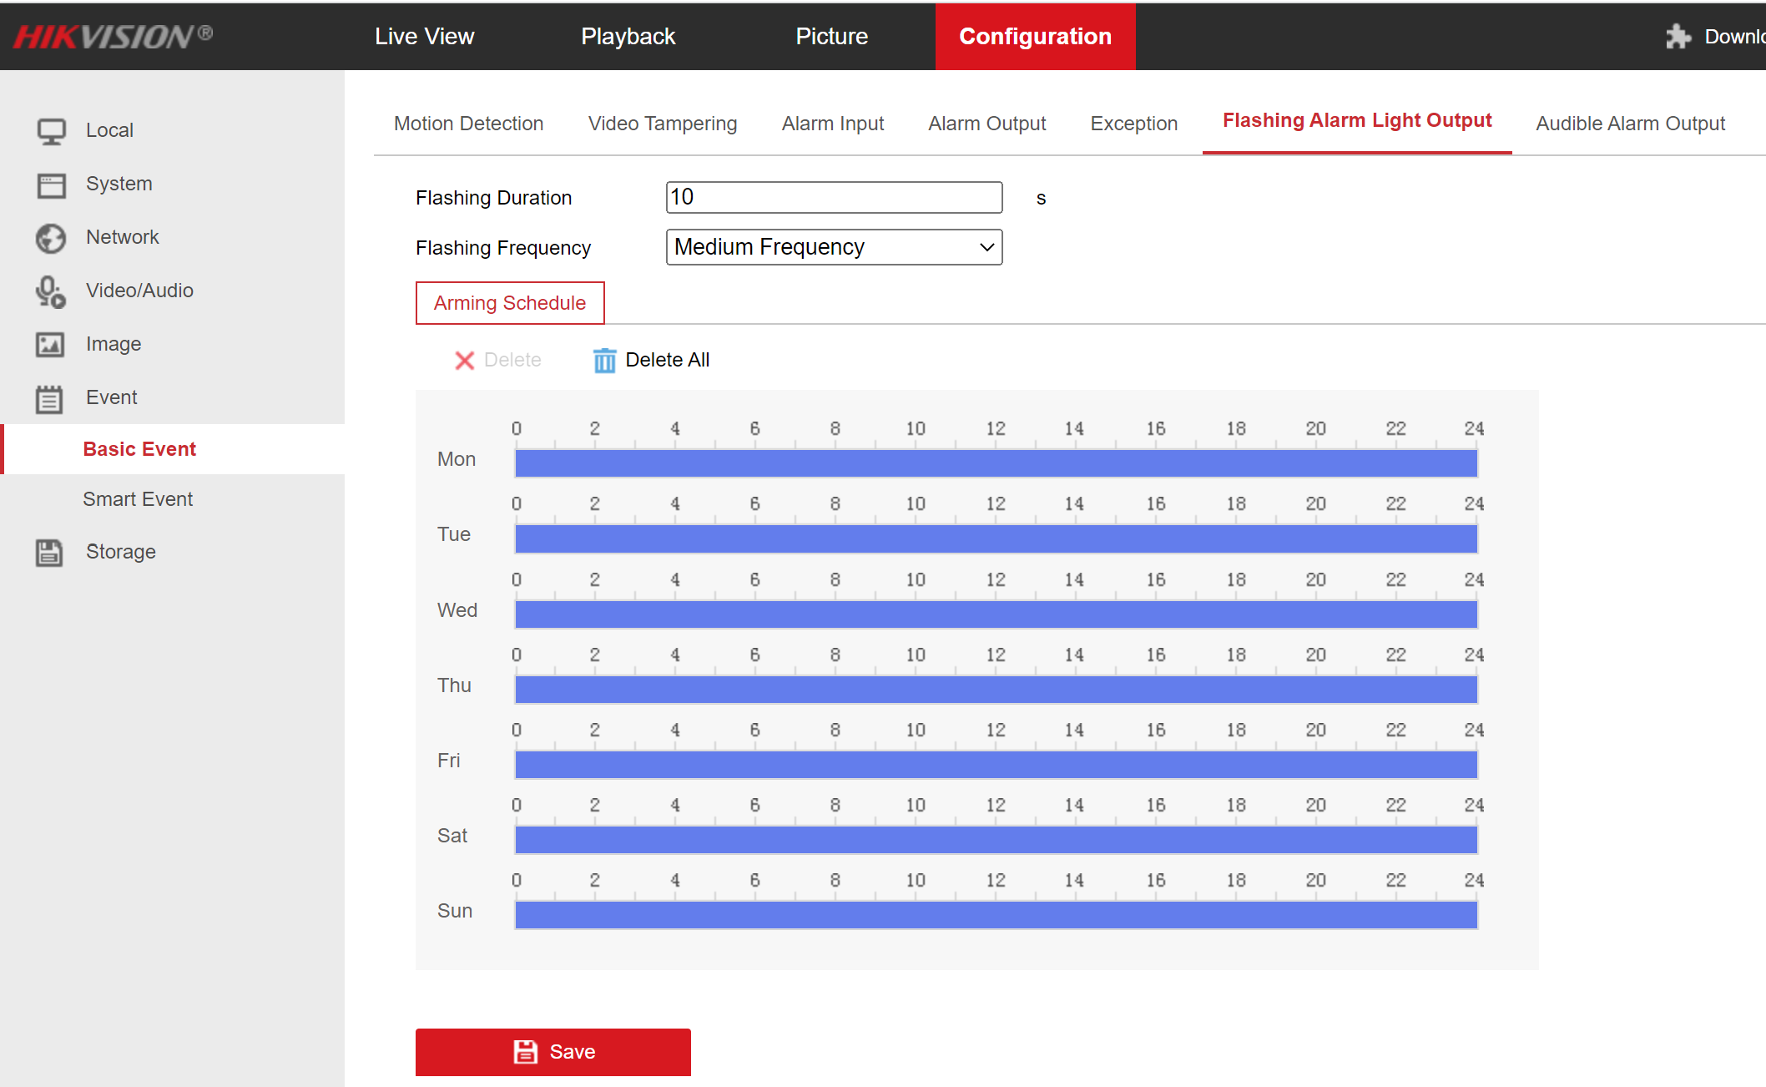Open Smart Event in the sidebar
This screenshot has height=1087, width=1766.
tap(138, 499)
